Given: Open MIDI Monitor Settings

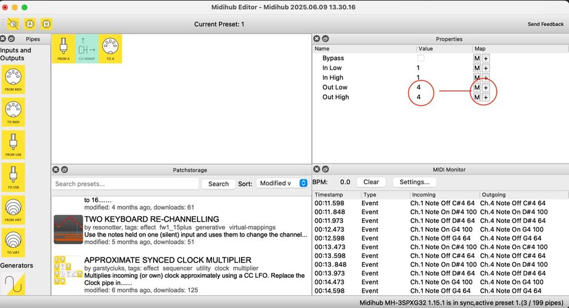Looking at the screenshot, I should point(414,182).
